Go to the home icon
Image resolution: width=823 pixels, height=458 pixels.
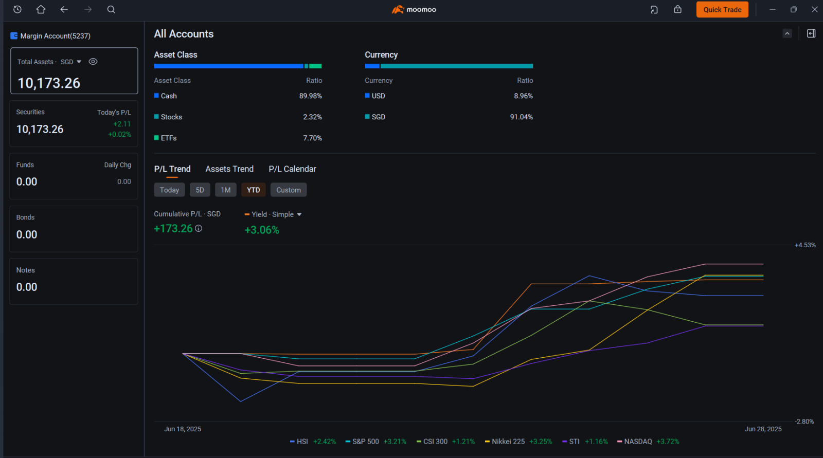tap(41, 9)
